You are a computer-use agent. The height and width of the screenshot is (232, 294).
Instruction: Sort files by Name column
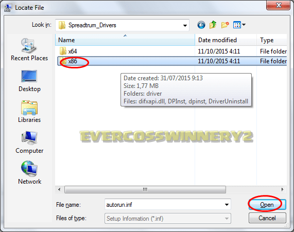[x=125, y=40]
